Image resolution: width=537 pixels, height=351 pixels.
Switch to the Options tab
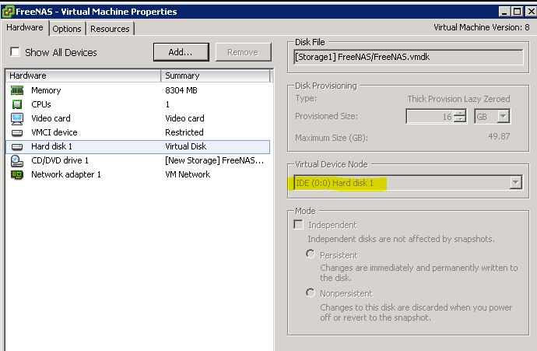coord(67,29)
